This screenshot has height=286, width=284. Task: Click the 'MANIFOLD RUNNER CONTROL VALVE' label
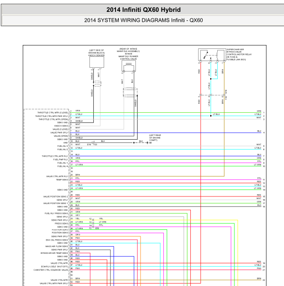click(x=128, y=58)
